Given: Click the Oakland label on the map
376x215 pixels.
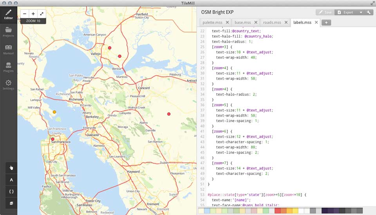Looking at the screenshot, I should tap(92, 135).
